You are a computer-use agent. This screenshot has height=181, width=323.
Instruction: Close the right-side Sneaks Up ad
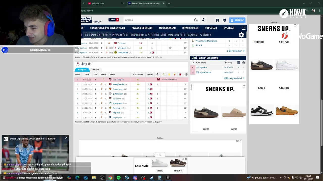point(298,25)
